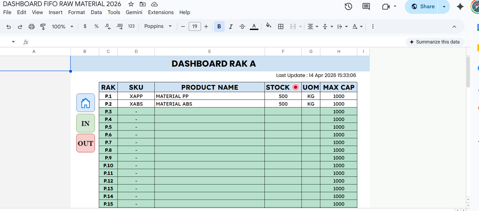Open the Help menu
The height and width of the screenshot is (211, 479).
pyautogui.click(x=185, y=12)
